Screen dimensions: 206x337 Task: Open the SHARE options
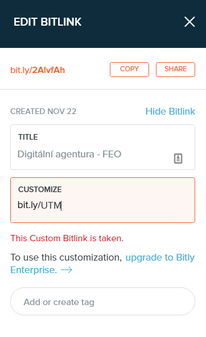[175, 70]
